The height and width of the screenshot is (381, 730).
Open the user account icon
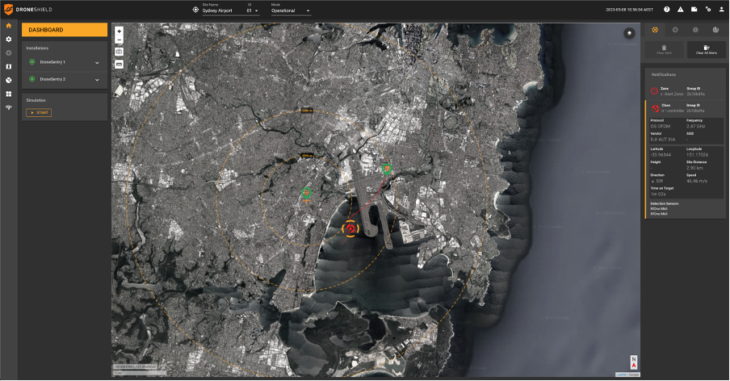click(721, 10)
